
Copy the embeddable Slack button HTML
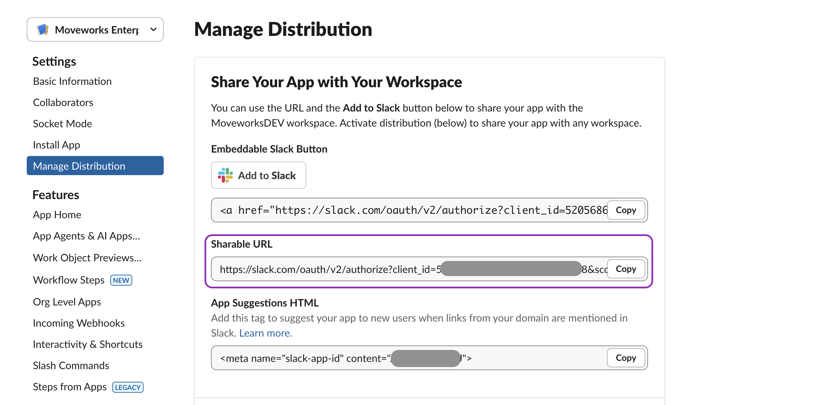[625, 210]
